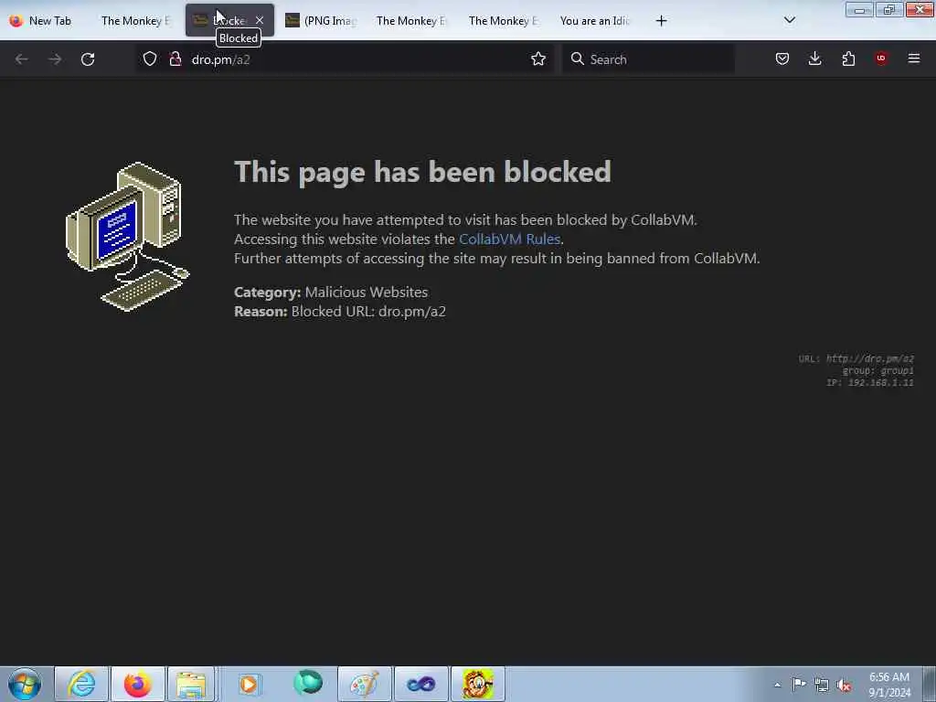Open the green orb app on the taskbar
The image size is (936, 702).
pos(308,684)
